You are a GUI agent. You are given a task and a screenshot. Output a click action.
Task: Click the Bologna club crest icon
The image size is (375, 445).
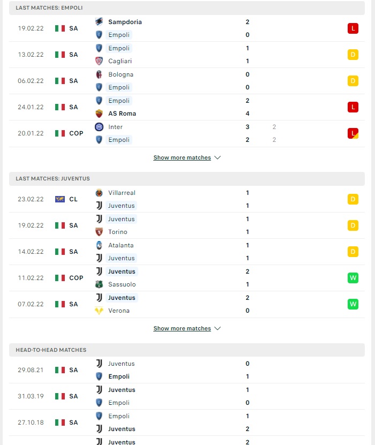[99, 74]
